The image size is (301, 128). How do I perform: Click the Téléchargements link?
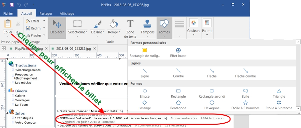click(x=28, y=70)
